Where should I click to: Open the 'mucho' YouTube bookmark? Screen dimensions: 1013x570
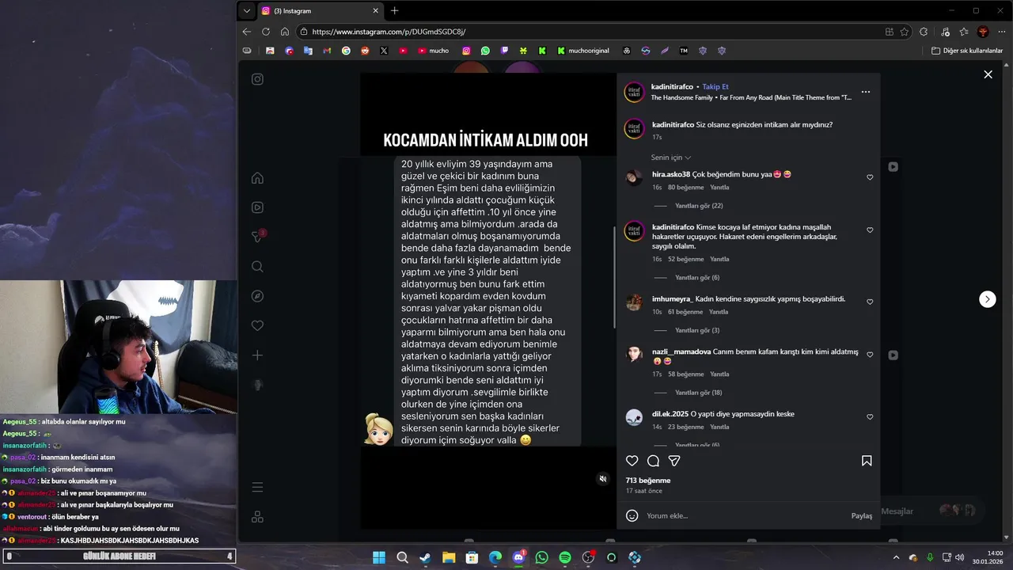434,51
